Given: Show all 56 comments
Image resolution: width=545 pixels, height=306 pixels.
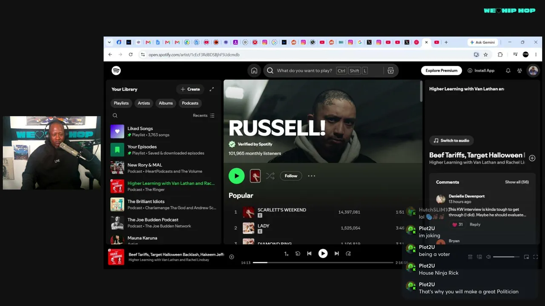Looking at the screenshot, I should (x=517, y=182).
